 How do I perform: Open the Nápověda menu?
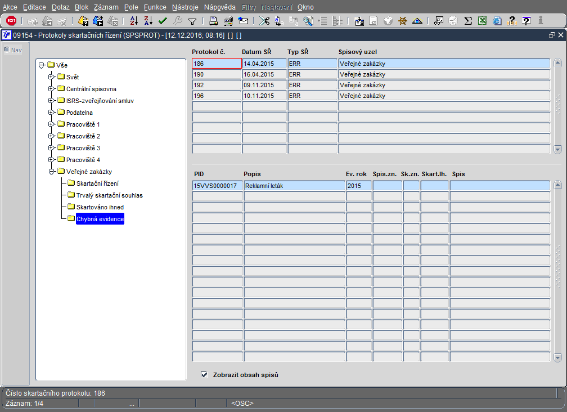(x=219, y=7)
